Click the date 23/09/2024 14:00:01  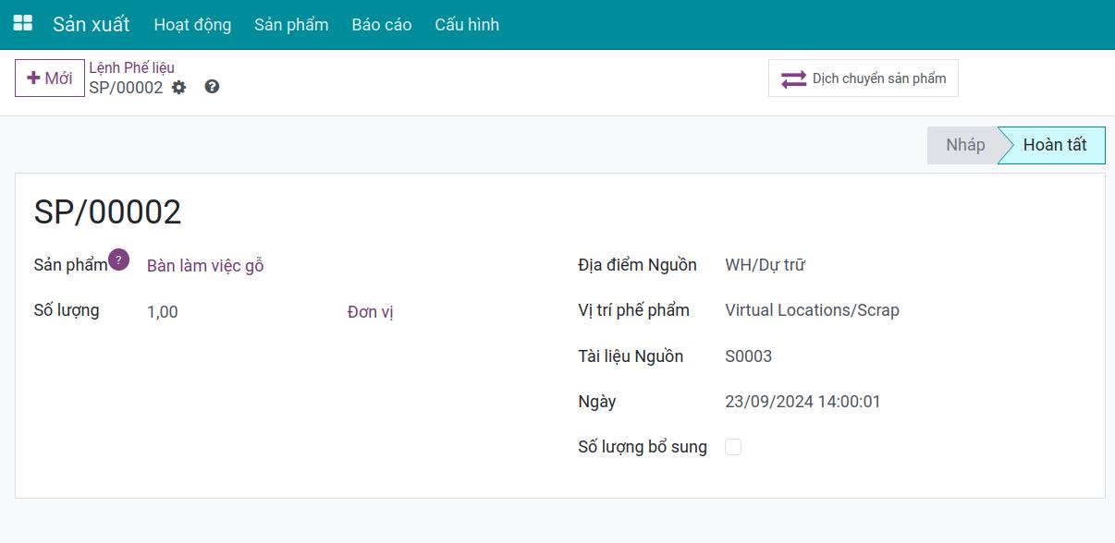click(803, 402)
